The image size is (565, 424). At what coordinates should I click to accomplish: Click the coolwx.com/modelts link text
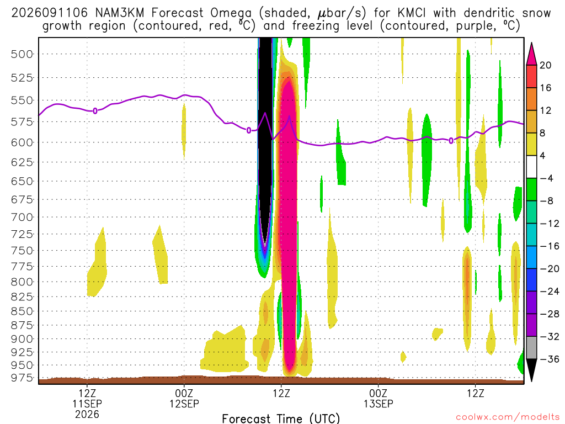[x=508, y=417]
